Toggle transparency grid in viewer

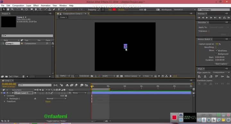pyautogui.click(x=121, y=76)
